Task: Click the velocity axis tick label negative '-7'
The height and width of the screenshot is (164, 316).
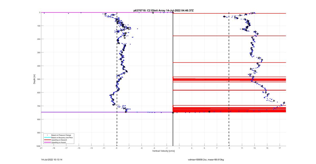Action: point(129,148)
